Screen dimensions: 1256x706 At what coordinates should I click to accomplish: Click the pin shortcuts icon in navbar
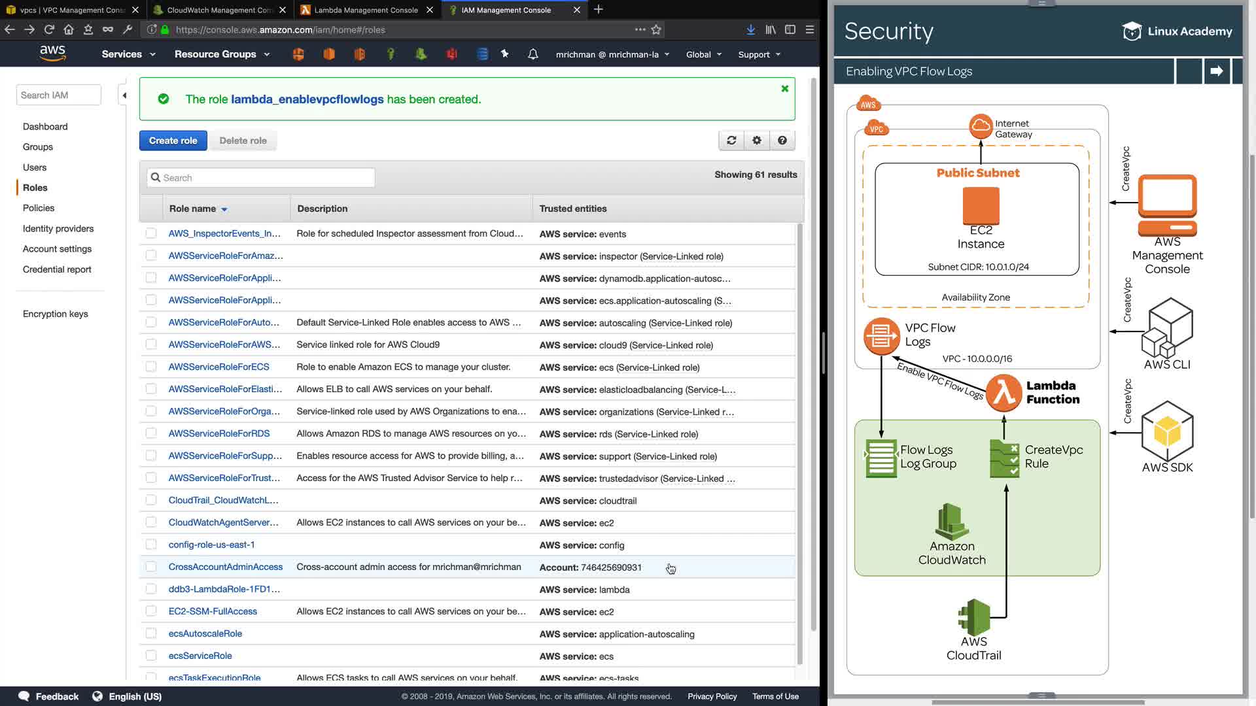(x=505, y=54)
